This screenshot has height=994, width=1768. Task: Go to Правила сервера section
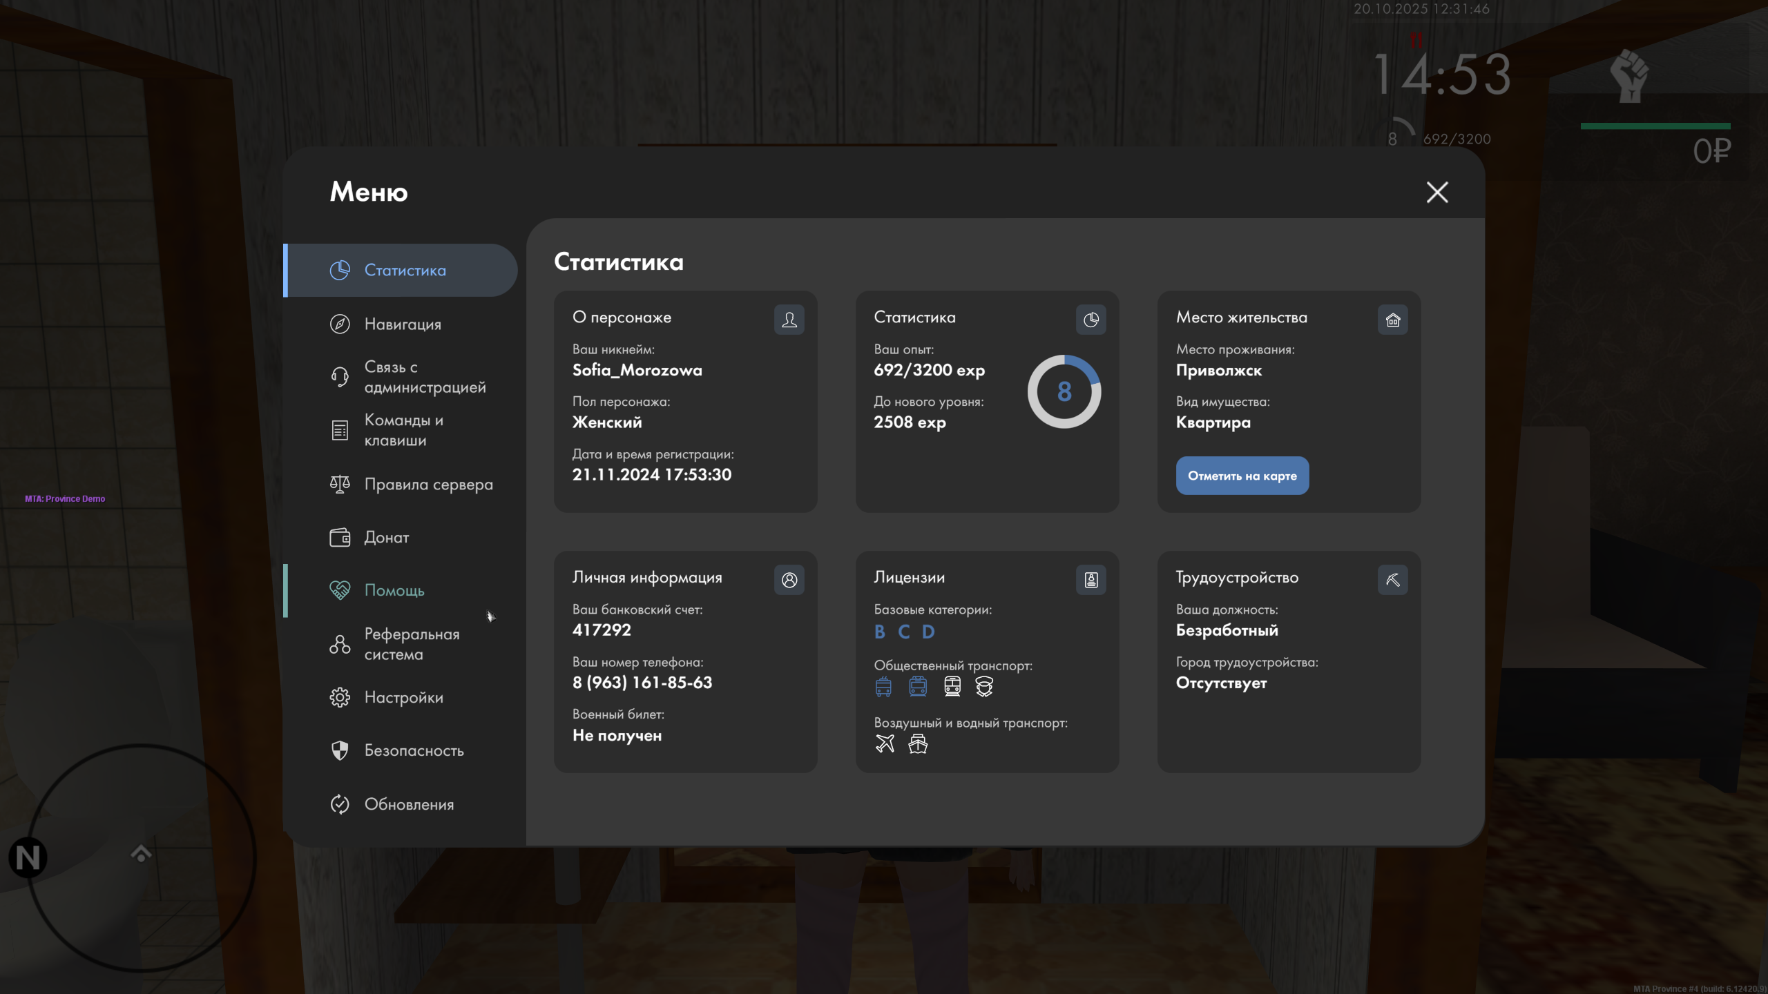[x=428, y=485]
